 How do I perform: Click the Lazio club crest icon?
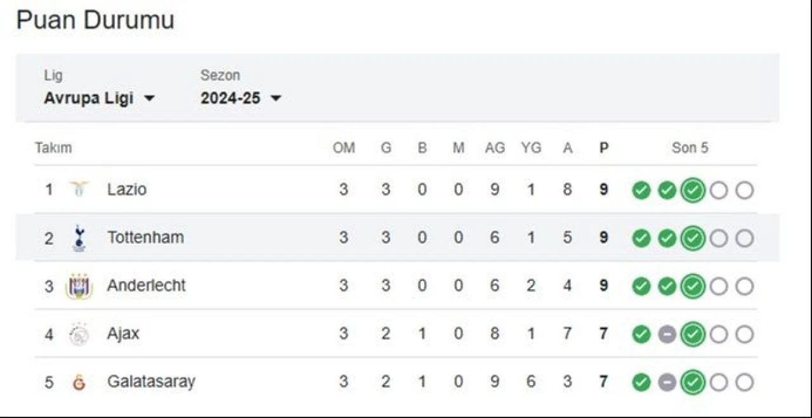click(x=79, y=189)
